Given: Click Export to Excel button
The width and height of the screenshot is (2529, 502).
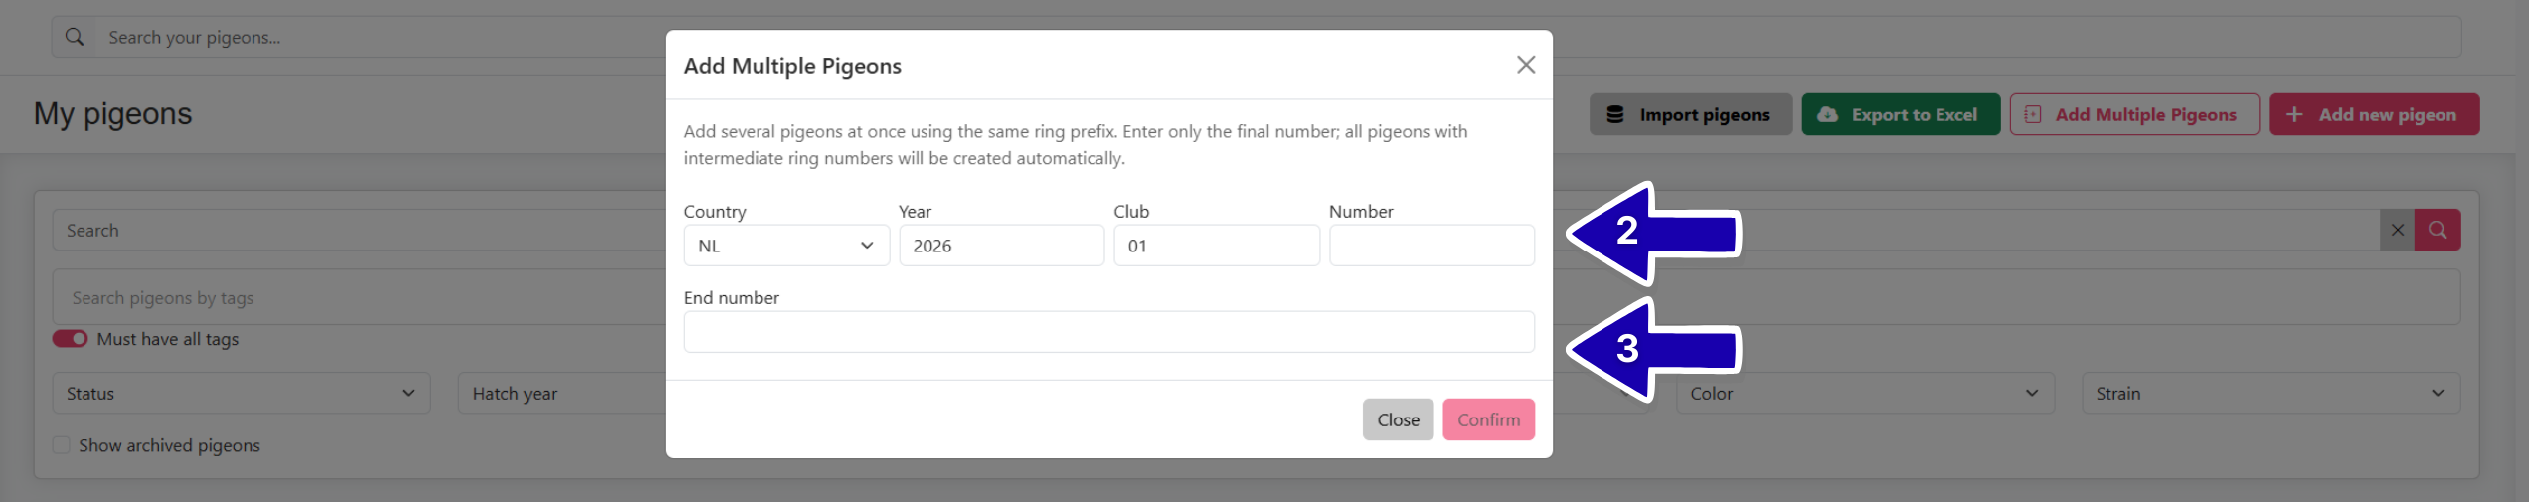Looking at the screenshot, I should pyautogui.click(x=1900, y=115).
